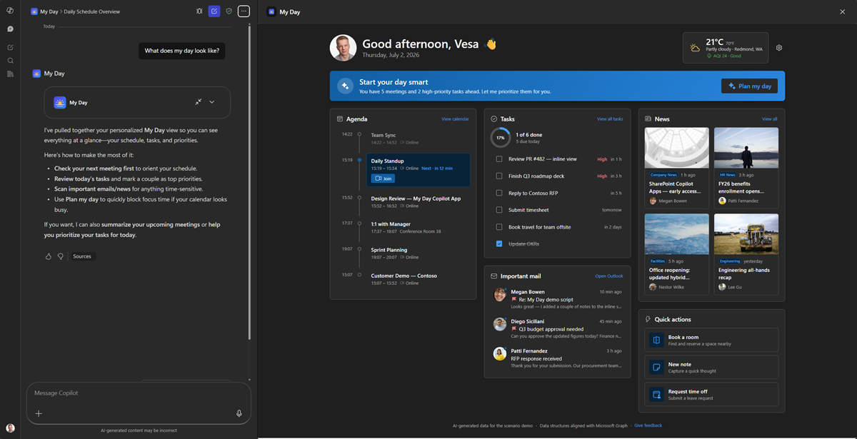The height and width of the screenshot is (439, 857).
Task: Click the Book a room quick action
Action: (712, 340)
